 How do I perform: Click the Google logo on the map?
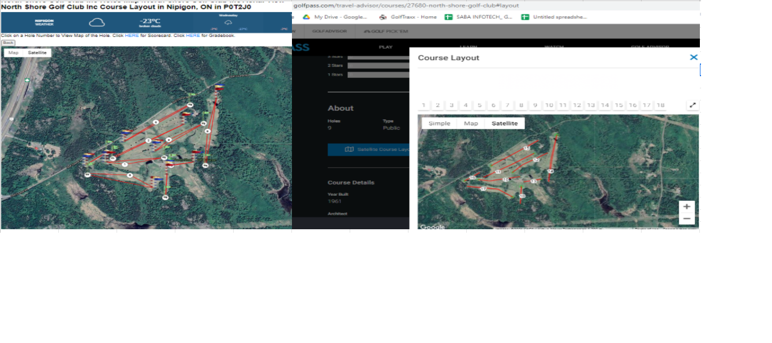tap(432, 227)
